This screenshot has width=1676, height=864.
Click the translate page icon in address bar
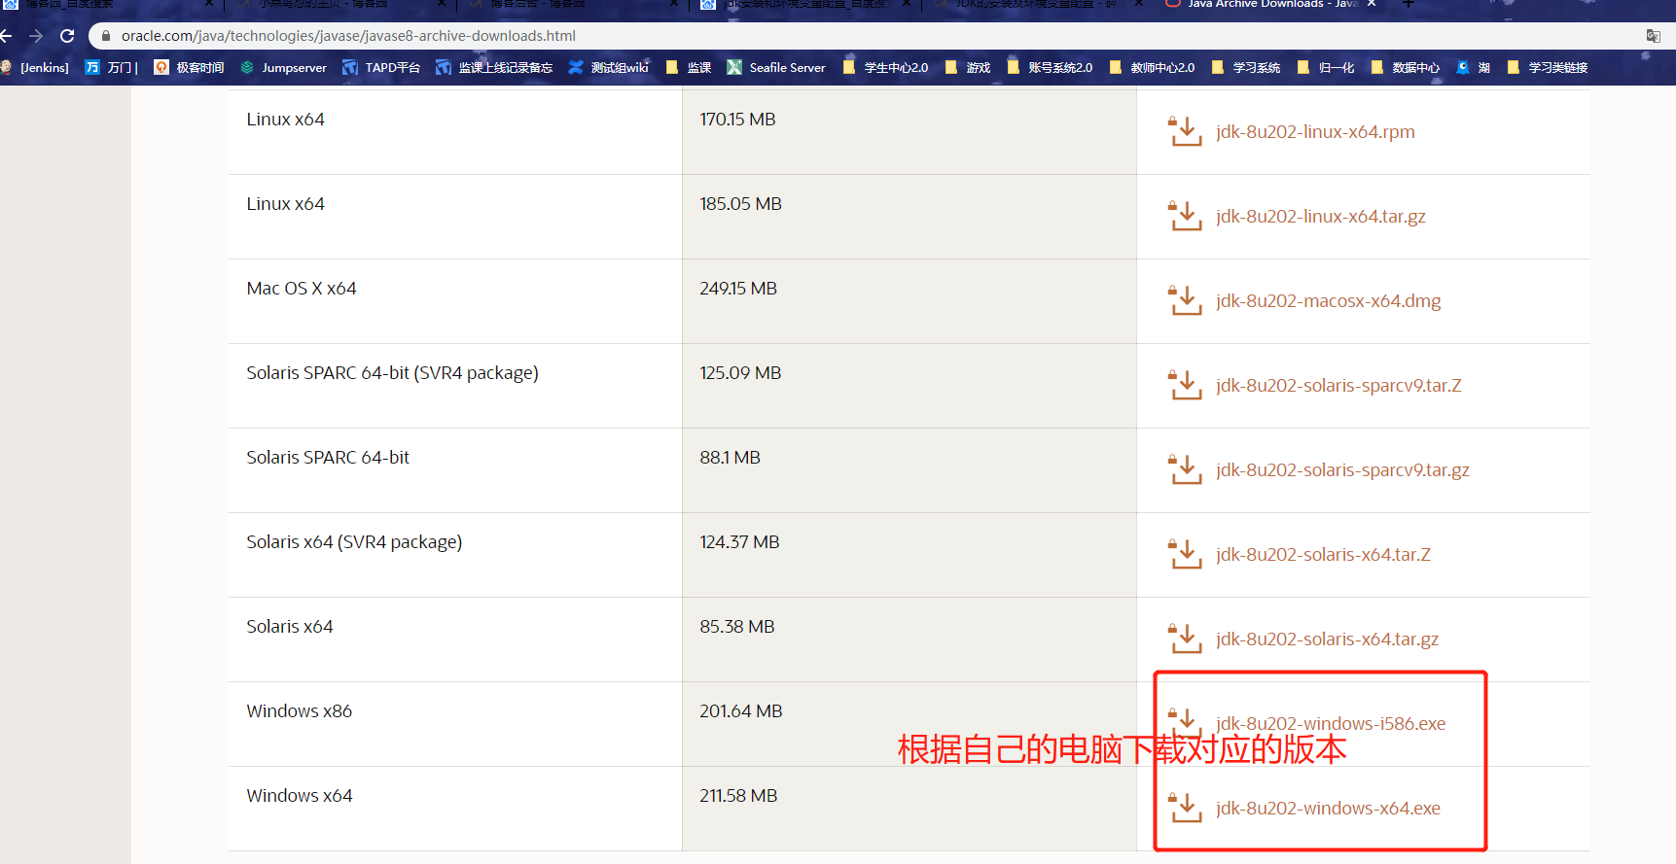[1653, 36]
